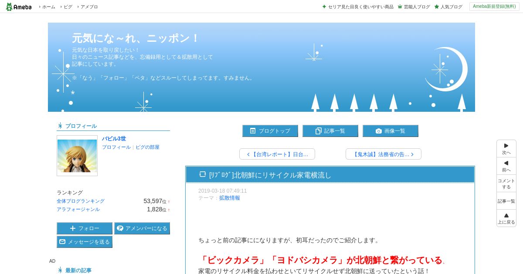The height and width of the screenshot is (274, 523).
Task: Click camera icon on 画像一覧
Action: (x=378, y=131)
